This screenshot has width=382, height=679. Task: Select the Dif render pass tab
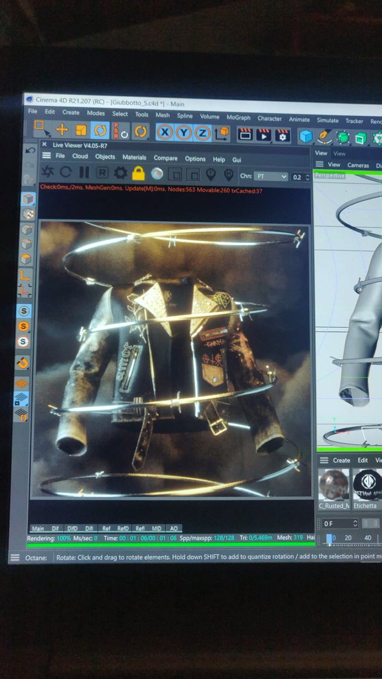[x=55, y=529]
